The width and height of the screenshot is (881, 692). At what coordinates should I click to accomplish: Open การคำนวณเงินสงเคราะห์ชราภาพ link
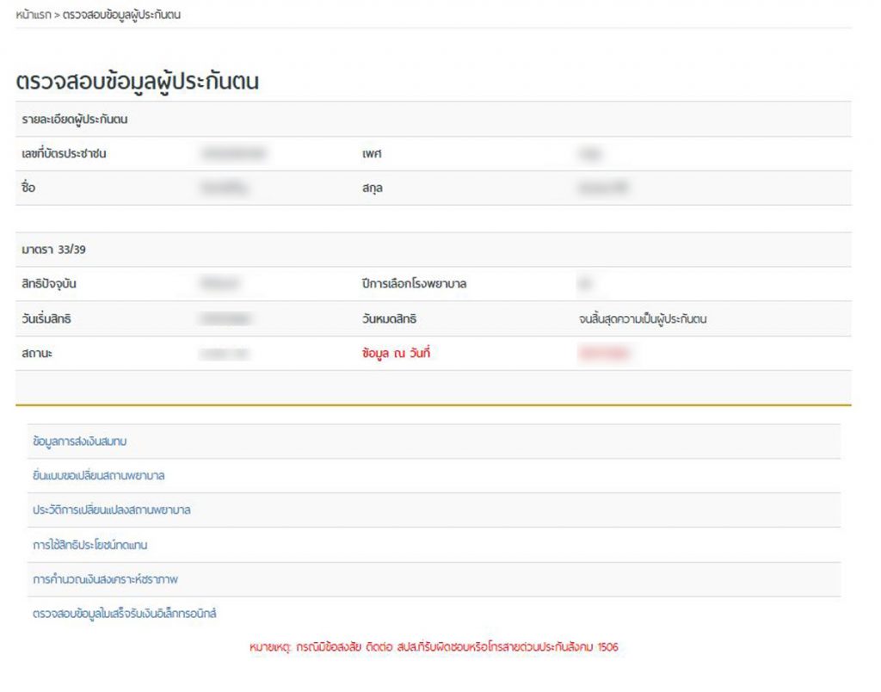point(105,579)
